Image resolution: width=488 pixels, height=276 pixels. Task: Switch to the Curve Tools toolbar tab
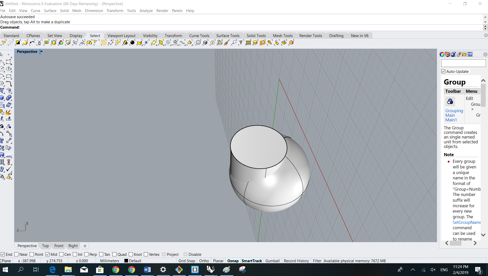[x=199, y=36]
